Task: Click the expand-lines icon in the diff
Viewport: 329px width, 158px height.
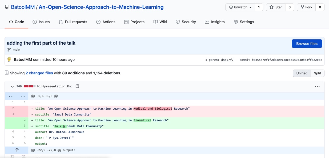Action: coord(17,150)
